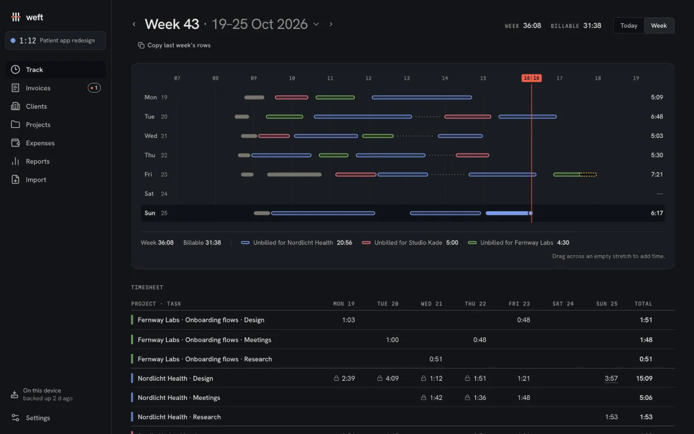Click the Sun 25 day label in timeline

pos(156,213)
